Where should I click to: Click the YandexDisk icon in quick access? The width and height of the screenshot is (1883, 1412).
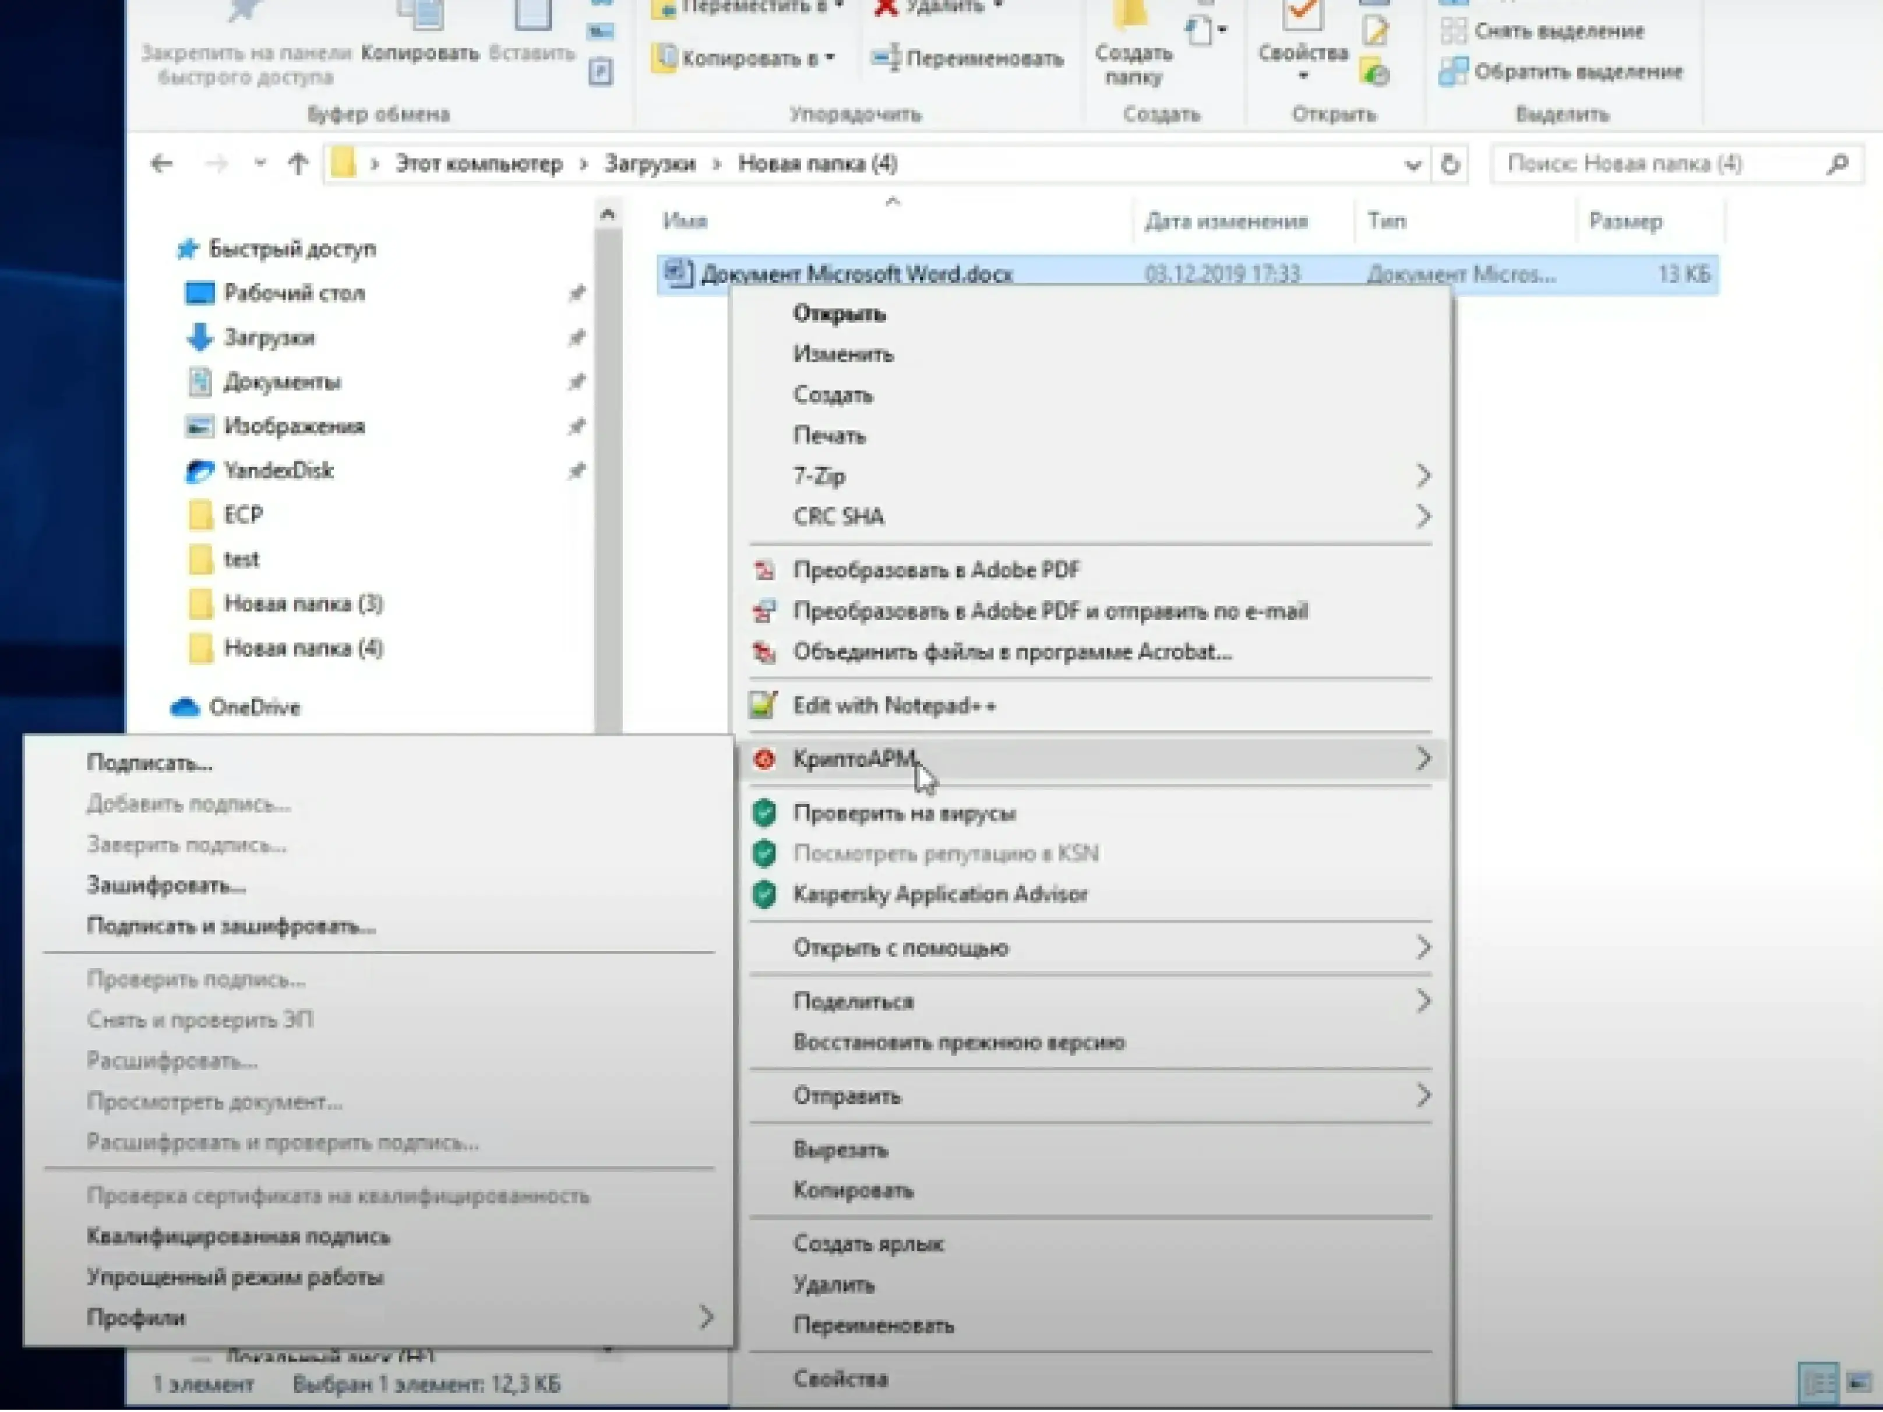click(200, 471)
